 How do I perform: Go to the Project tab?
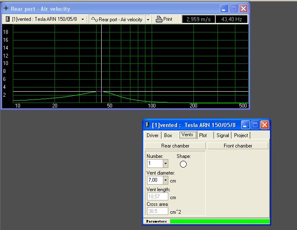tap(241, 135)
